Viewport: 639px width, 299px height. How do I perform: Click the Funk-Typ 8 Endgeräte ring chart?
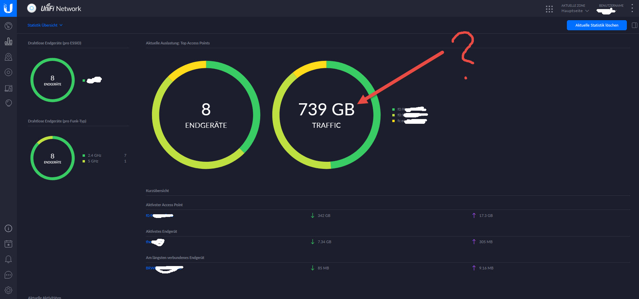pyautogui.click(x=53, y=158)
